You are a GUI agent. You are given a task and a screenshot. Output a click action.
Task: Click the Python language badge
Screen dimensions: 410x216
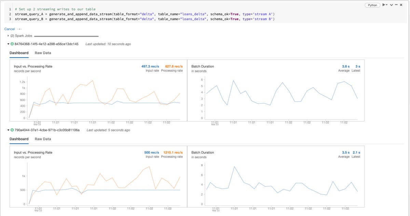pyautogui.click(x=373, y=5)
